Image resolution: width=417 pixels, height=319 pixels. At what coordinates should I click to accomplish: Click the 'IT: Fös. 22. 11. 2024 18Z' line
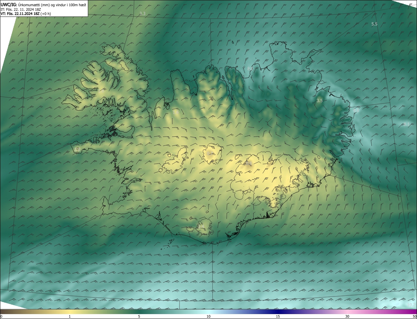(21, 9)
